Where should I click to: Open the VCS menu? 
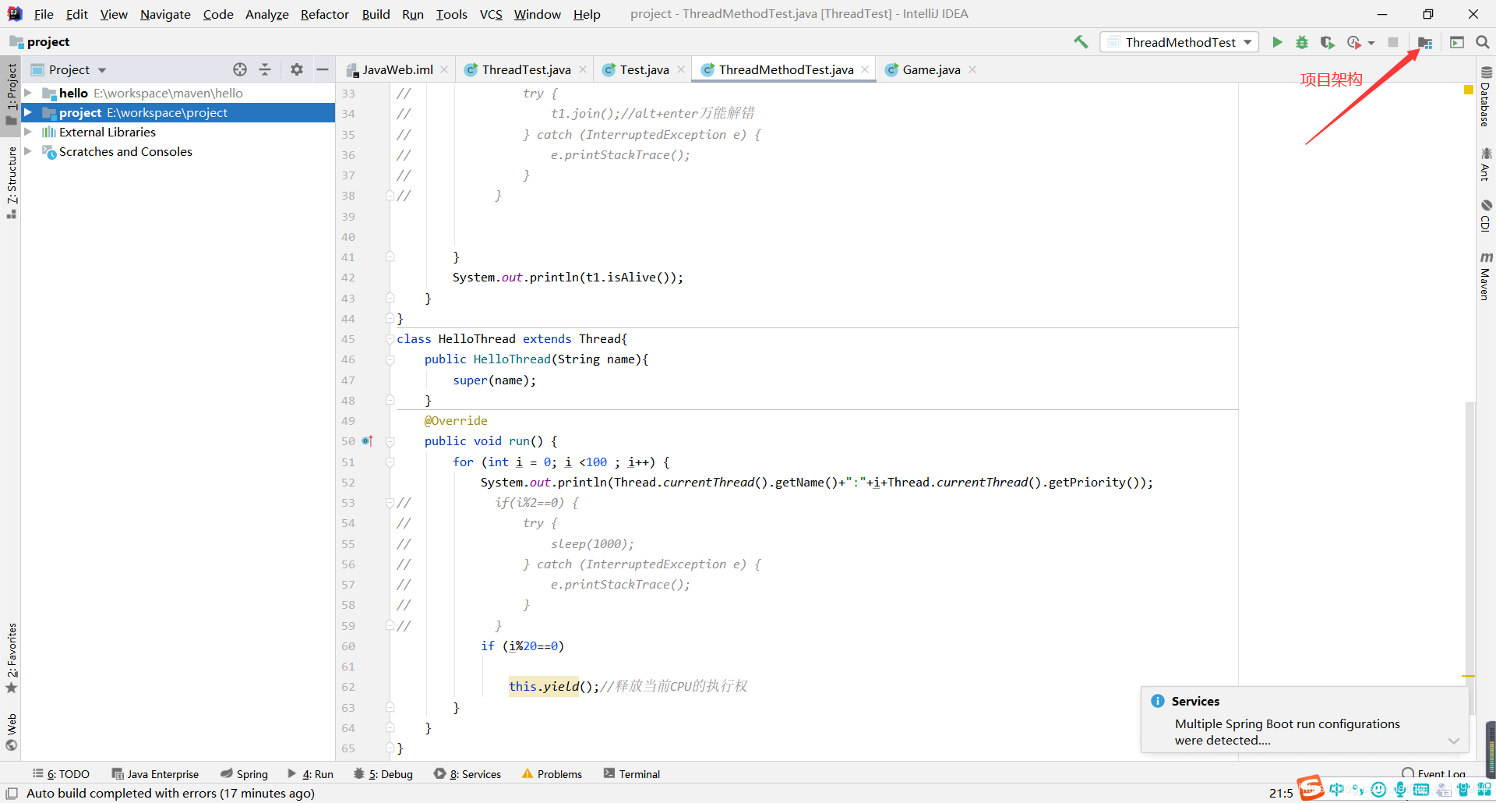(x=491, y=14)
